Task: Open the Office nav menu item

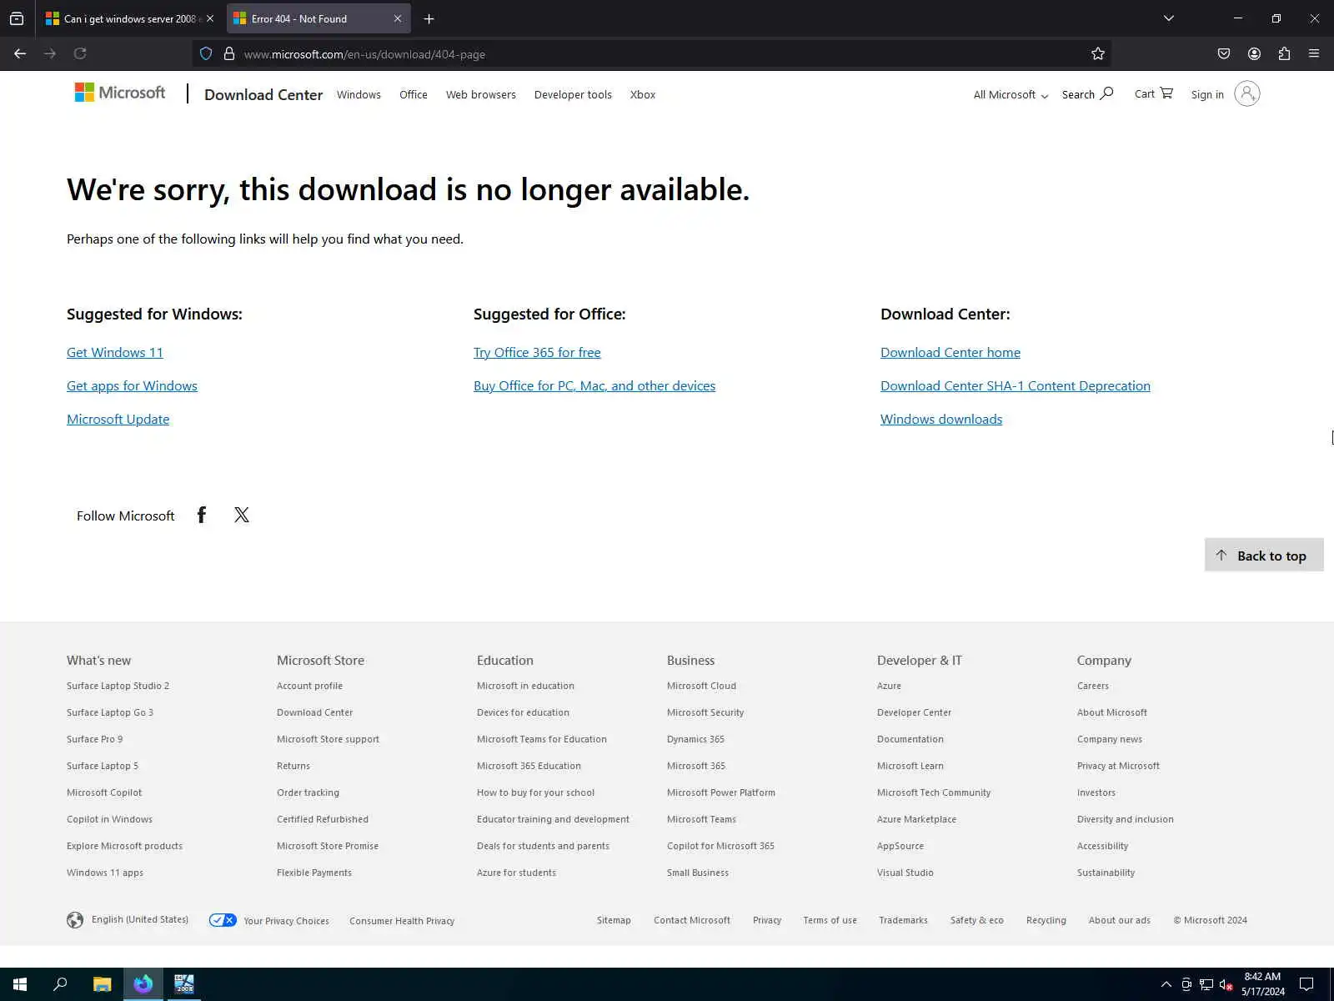Action: [x=414, y=95]
